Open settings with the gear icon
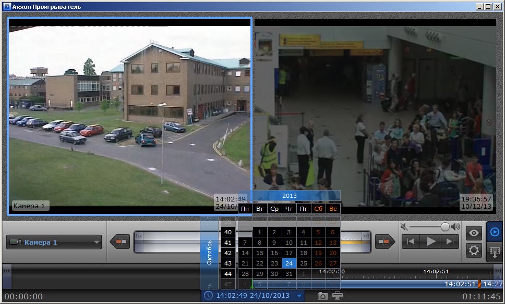Image resolution: width=505 pixels, height=304 pixels. coord(474,250)
